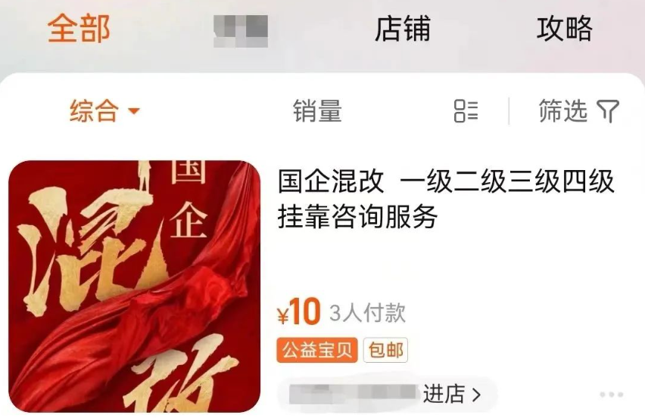Image resolution: width=645 pixels, height=418 pixels.
Task: Choose 综合 sorting option
Action: pyautogui.click(x=94, y=111)
